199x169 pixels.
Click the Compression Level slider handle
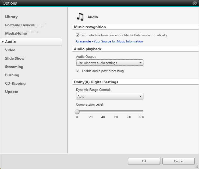(77, 112)
